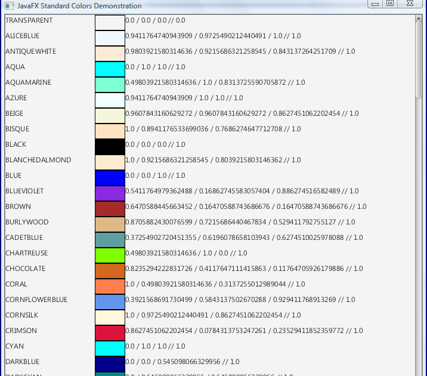
Task: Select the CYAN label text
Action: [x=15, y=347]
